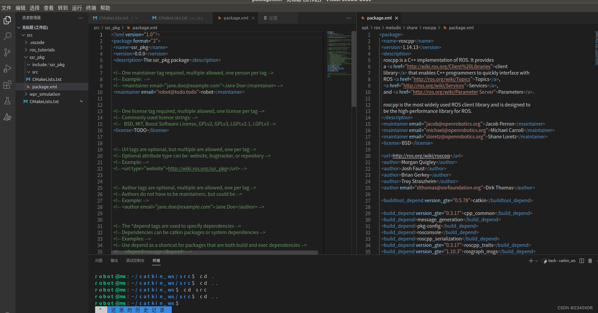
Task: Open the 运行 menu
Action: click(77, 8)
